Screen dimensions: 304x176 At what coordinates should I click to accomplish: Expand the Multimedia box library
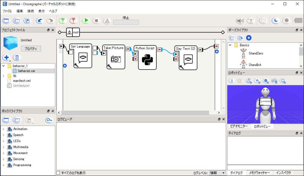[4, 147]
